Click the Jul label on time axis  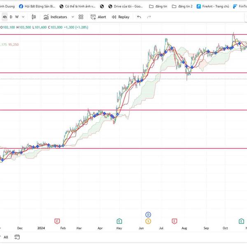coord(161,228)
